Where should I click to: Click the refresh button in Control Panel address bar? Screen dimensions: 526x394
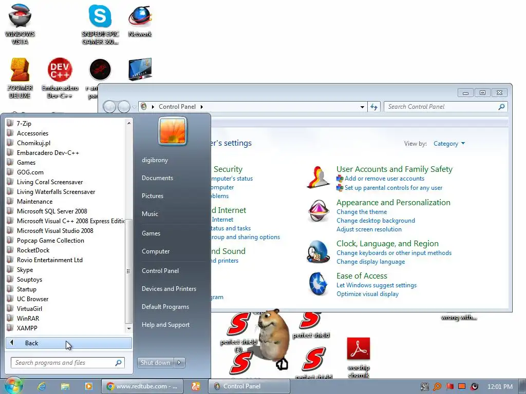[374, 107]
